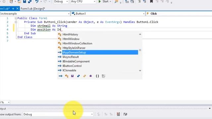212x119 pixels.
Task: Open the Any CPU platform dropdown
Action: 83,1
